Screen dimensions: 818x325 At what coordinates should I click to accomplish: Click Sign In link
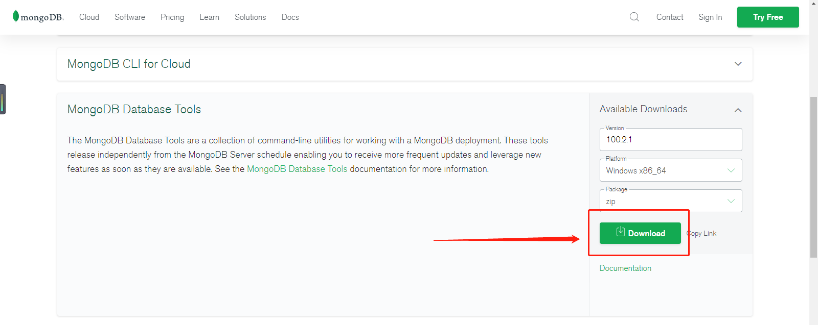coord(710,17)
